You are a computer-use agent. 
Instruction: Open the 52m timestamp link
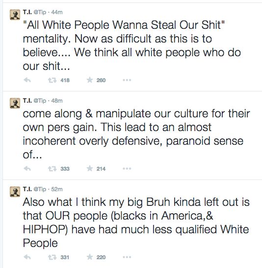(57, 189)
